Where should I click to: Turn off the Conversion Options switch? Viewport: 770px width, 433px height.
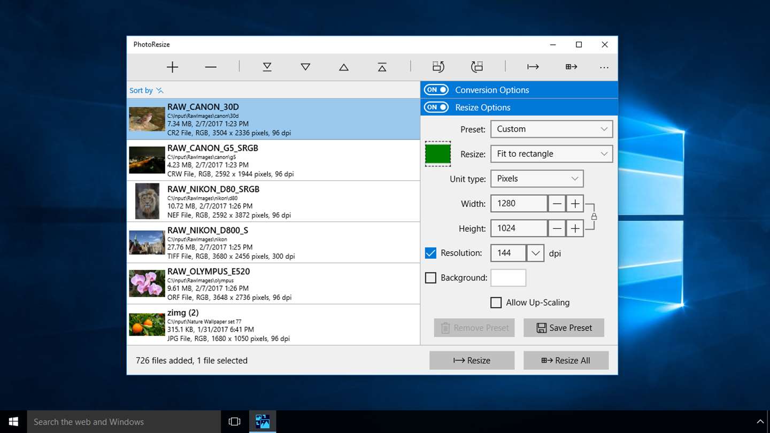pos(436,90)
